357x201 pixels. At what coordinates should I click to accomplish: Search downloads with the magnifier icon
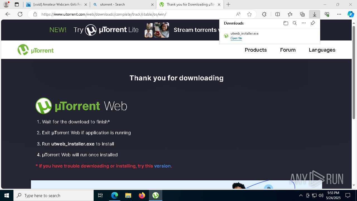[295, 23]
